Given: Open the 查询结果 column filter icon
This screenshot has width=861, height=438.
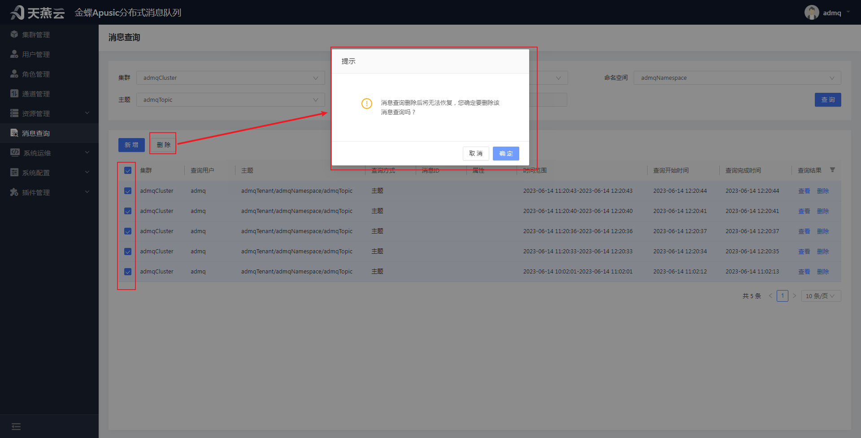Looking at the screenshot, I should [832, 170].
